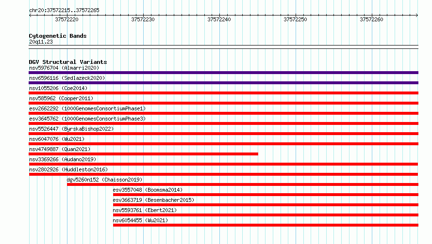The width and height of the screenshot is (432, 244).
Task: Select the red bar for esv3557048
Action: [x=266, y=195]
